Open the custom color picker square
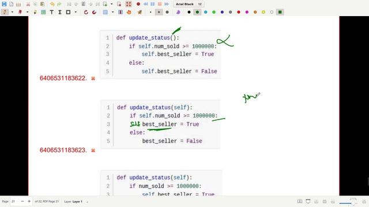 tap(280, 12)
